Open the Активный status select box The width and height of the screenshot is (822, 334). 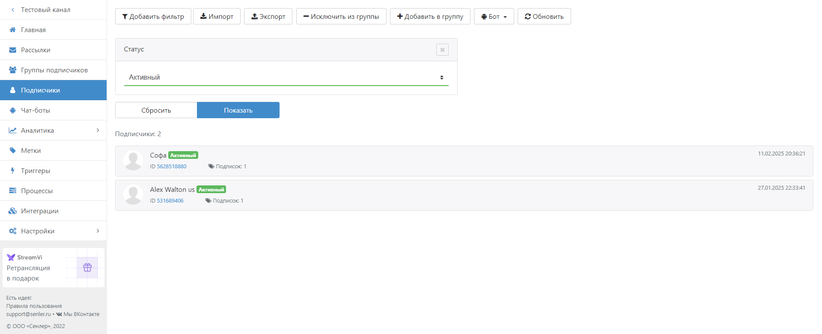(286, 78)
